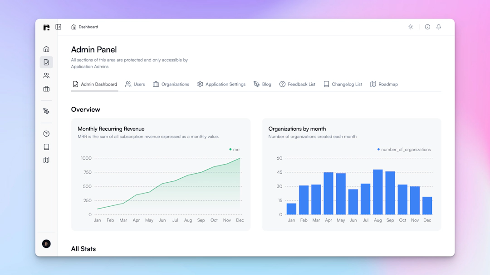This screenshot has width=490, height=275.
Task: Open users icon in sidebar
Action: [46, 76]
